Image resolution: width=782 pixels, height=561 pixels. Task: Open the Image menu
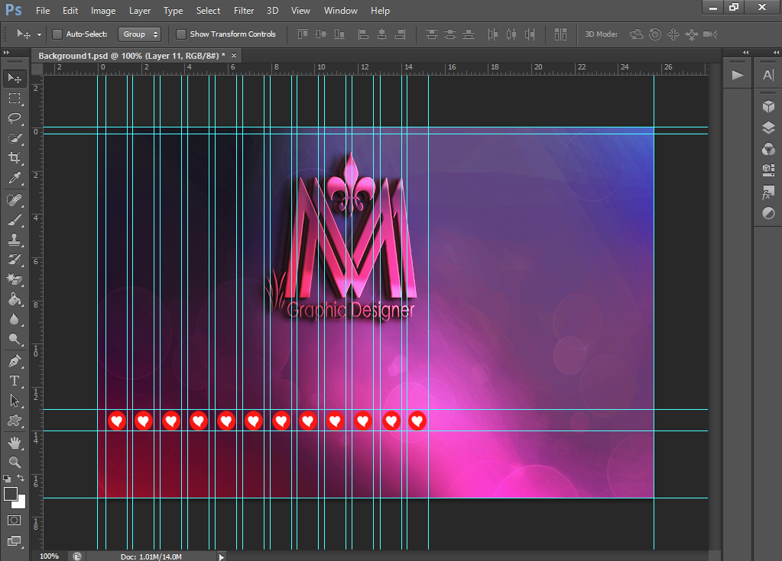(x=103, y=11)
